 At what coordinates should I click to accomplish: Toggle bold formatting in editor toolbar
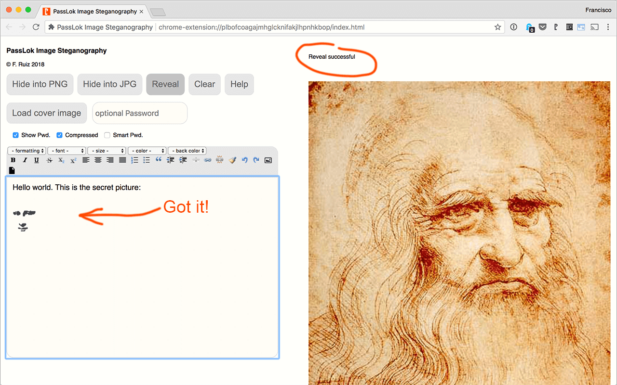click(13, 160)
